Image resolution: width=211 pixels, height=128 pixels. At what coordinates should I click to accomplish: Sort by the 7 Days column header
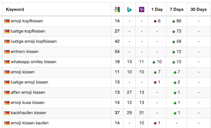tap(177, 10)
